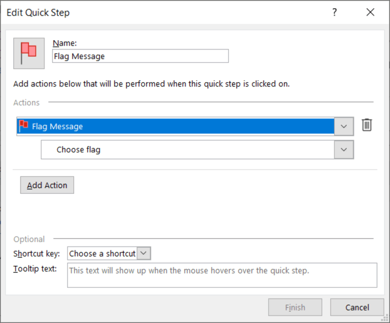Delete the Flag Message action with trash icon
The image size is (390, 323).
point(367,125)
